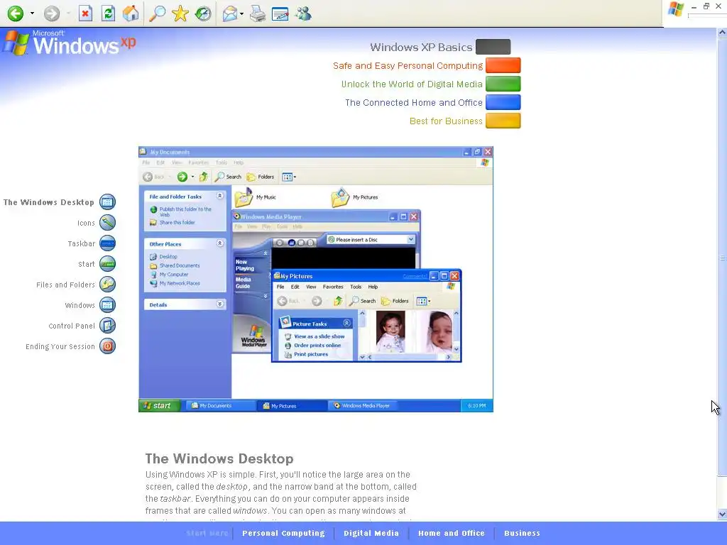Click the grey Forward arrow button
727x545 pixels.
click(x=52, y=13)
